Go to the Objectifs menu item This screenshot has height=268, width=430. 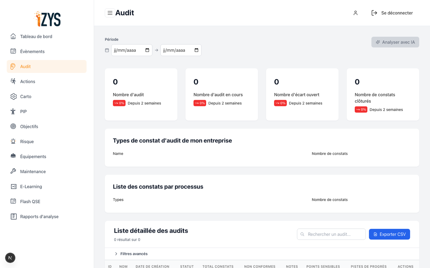click(x=47, y=126)
